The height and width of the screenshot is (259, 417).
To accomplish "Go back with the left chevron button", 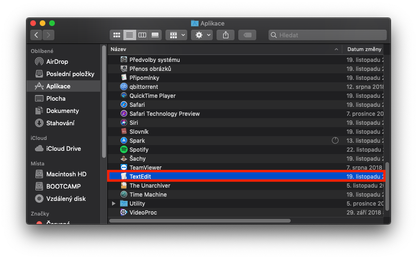I will pos(36,35).
